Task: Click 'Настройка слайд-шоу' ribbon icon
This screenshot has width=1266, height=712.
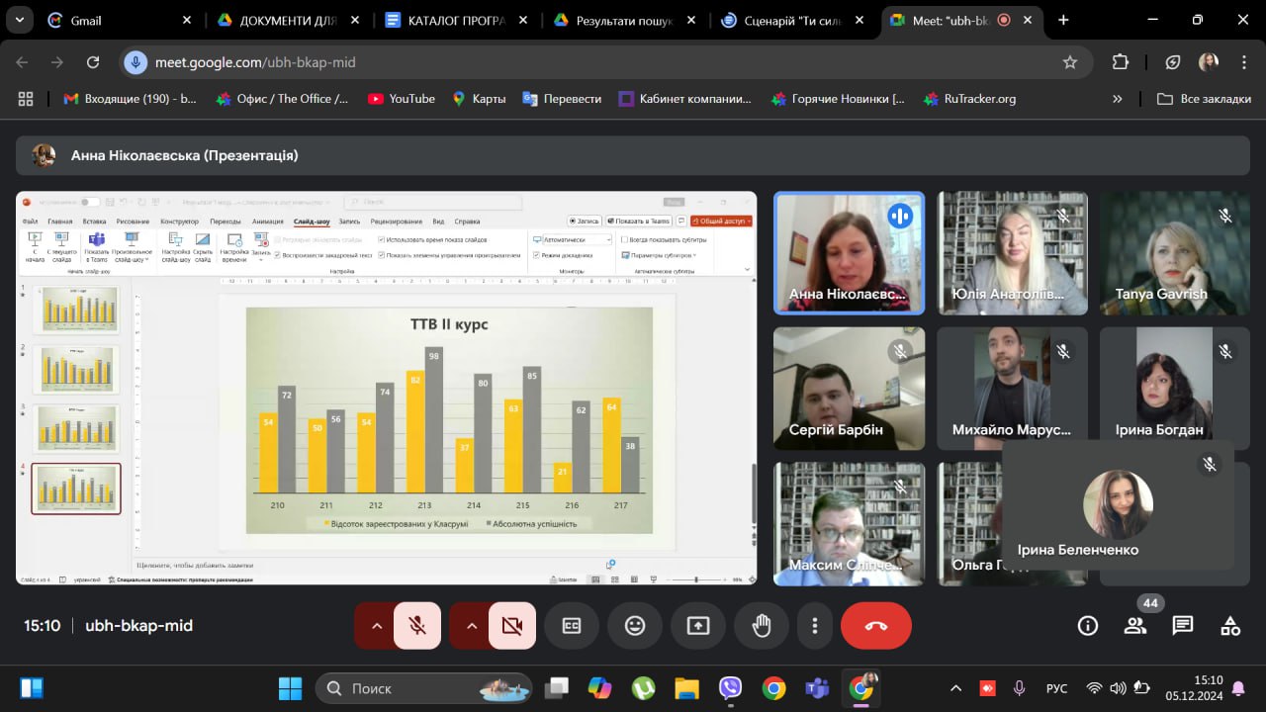Action: click(x=176, y=247)
